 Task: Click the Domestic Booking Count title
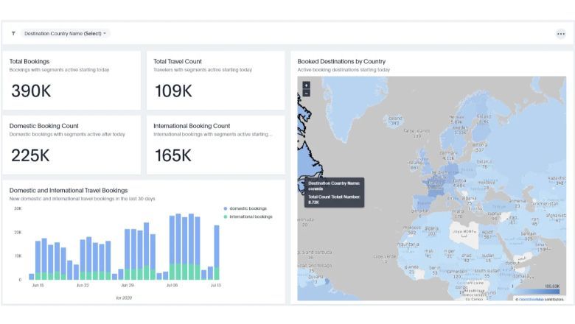[x=44, y=126]
